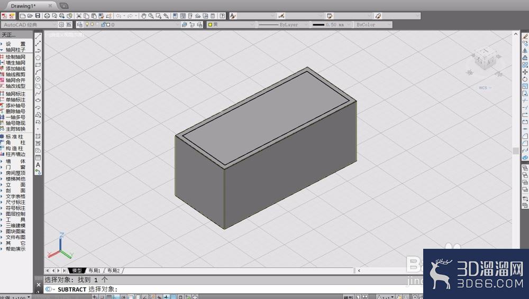Toggle layer 0 lock padlock icon

[x=103, y=25]
